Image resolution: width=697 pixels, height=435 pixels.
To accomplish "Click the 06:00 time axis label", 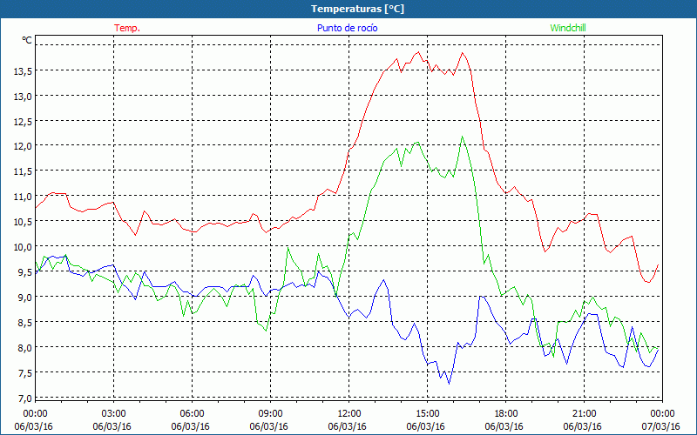I will coord(192,414).
